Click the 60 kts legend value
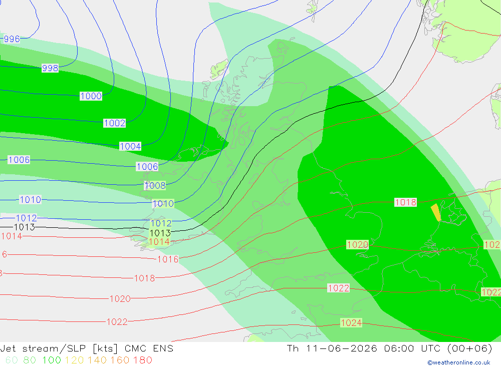 (x=12, y=360)
